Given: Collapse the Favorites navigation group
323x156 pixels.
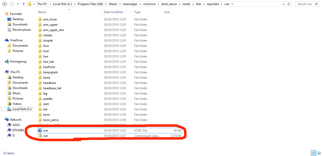Looking at the screenshot, I should pos(16,14).
